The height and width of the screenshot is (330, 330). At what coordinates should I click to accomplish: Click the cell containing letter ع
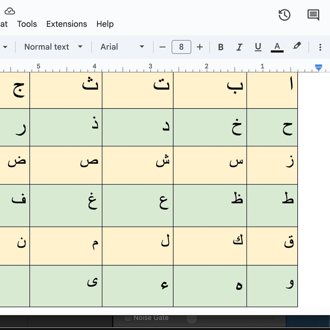pyautogui.click(x=137, y=206)
